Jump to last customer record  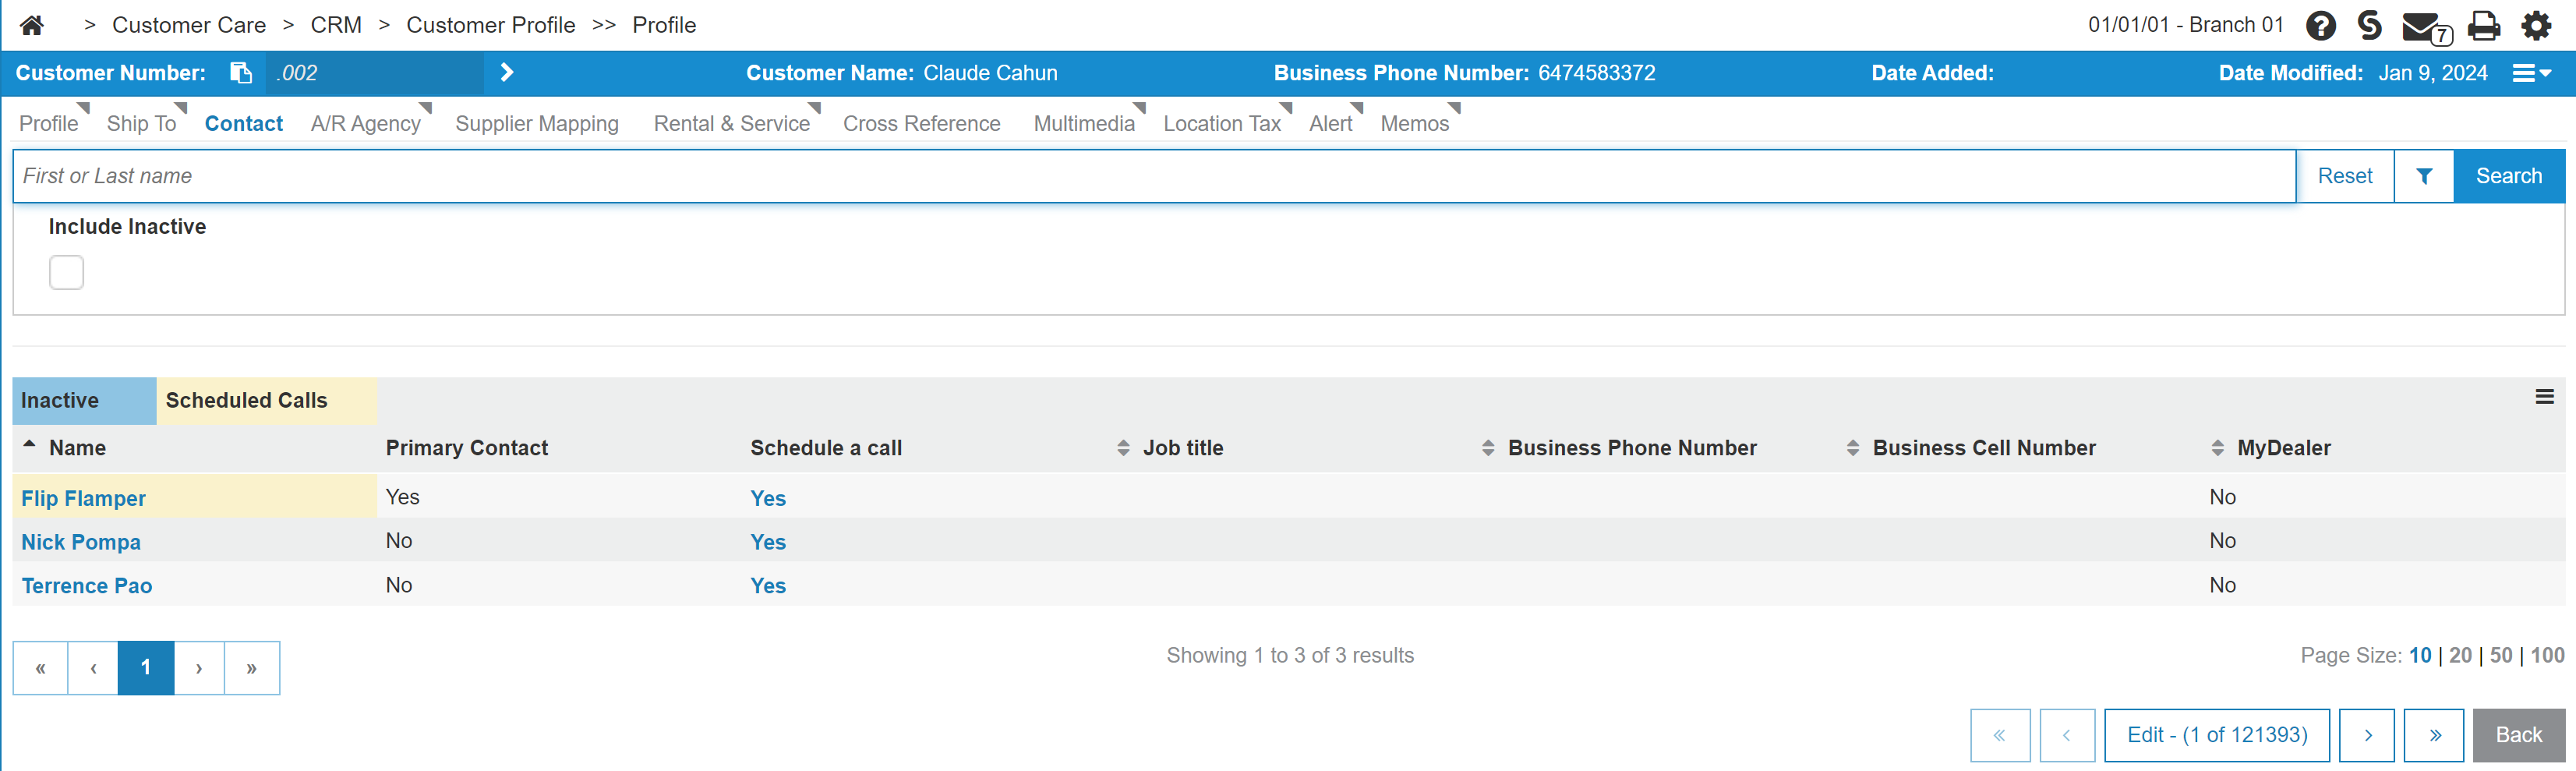tap(2434, 735)
